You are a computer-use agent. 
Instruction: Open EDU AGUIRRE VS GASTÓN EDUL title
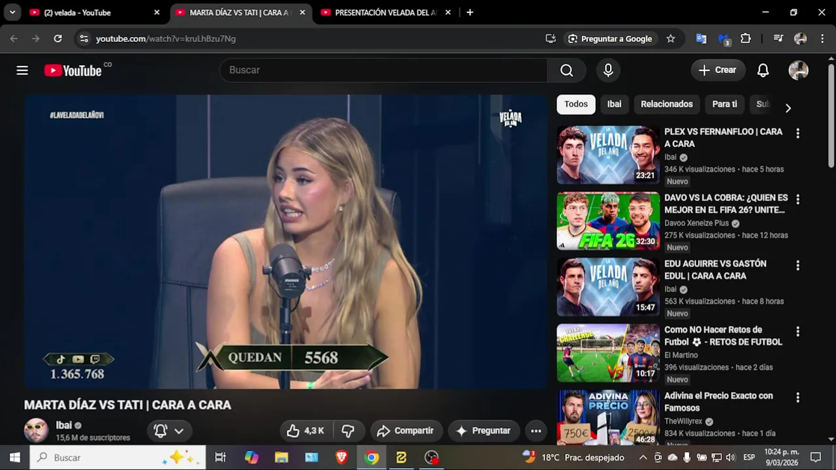coord(715,270)
